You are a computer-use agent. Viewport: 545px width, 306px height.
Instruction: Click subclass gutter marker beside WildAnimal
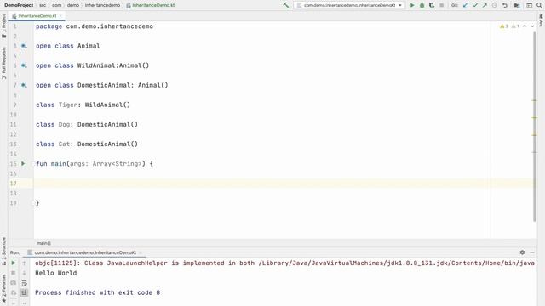coord(24,65)
